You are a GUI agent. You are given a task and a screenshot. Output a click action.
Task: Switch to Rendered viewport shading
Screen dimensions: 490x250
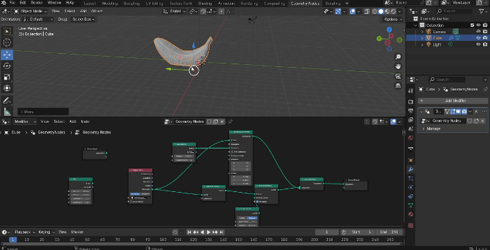click(x=393, y=12)
